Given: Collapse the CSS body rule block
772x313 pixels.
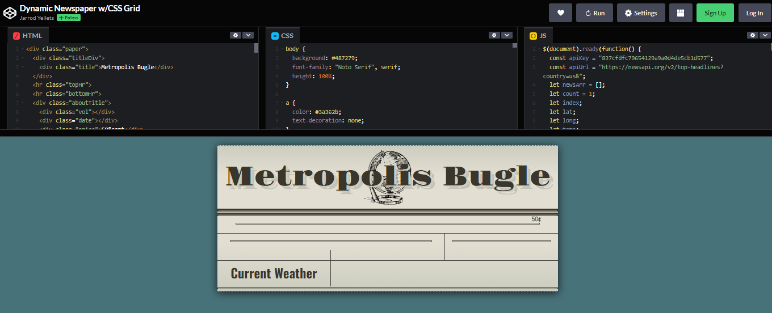Looking at the screenshot, I should [x=282, y=49].
